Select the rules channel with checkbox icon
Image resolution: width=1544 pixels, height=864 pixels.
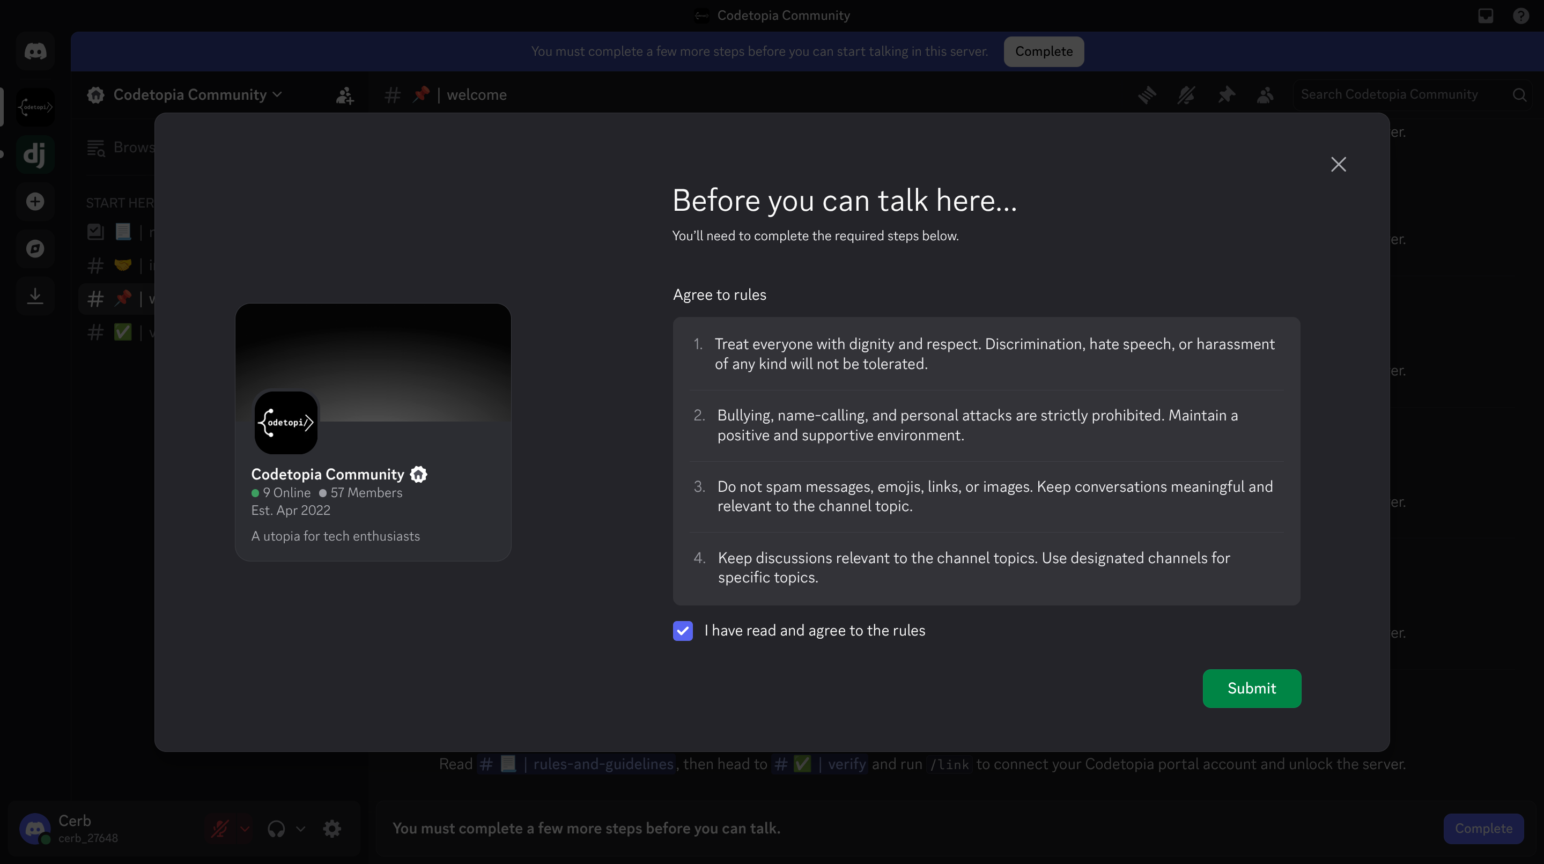(x=118, y=232)
